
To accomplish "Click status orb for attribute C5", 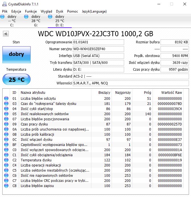I will coord(6,170).
